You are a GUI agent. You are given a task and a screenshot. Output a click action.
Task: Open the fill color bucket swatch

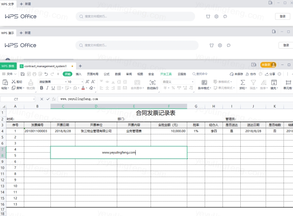[75, 88]
